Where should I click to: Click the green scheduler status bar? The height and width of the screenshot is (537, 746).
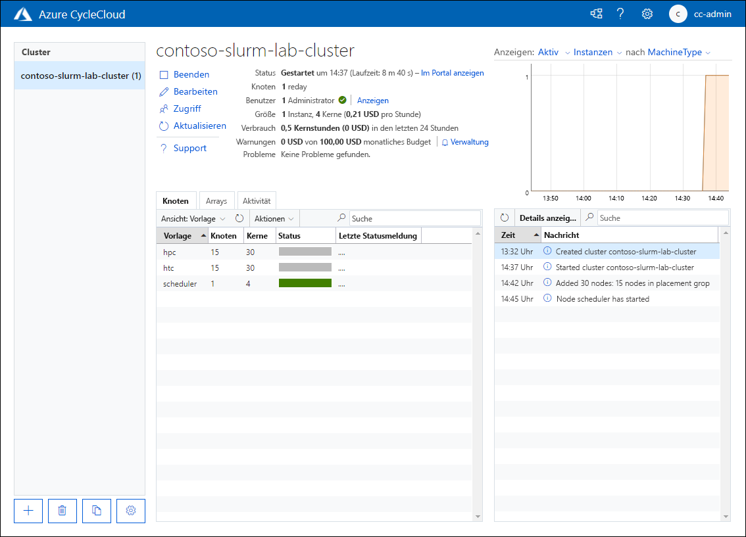(305, 283)
